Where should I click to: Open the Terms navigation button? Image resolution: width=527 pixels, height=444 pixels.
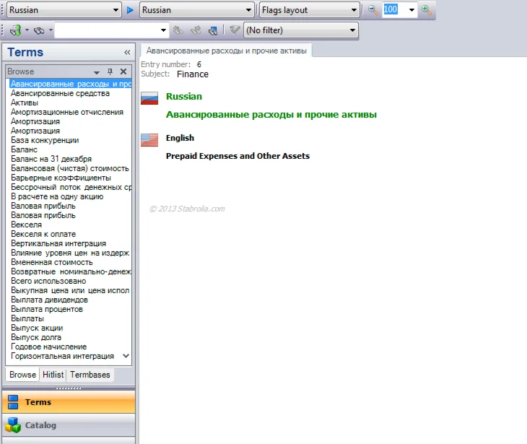[69, 402]
